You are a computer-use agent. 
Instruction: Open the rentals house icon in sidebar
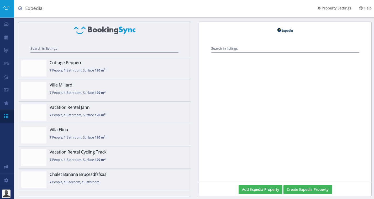6,77
